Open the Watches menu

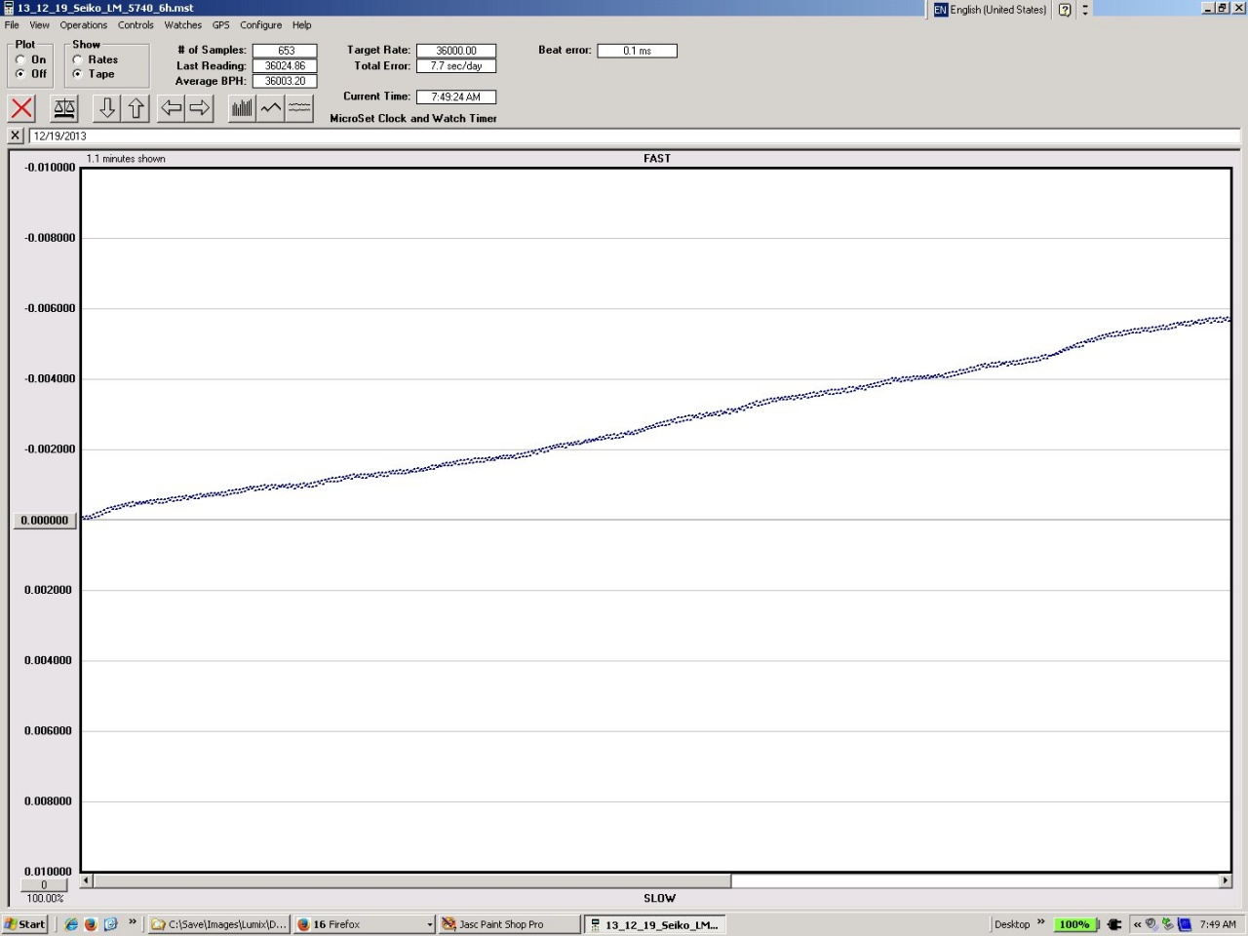pos(182,25)
